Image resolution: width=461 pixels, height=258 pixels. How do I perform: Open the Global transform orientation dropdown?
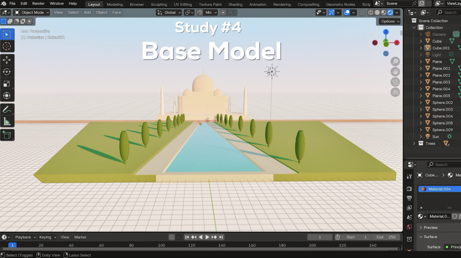coord(169,13)
